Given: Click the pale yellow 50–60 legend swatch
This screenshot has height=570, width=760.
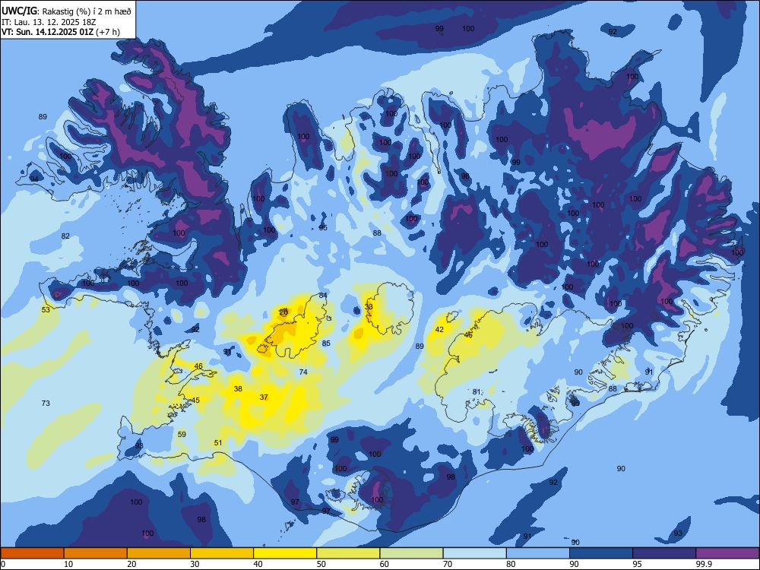Looking at the screenshot, I should coord(349,553).
